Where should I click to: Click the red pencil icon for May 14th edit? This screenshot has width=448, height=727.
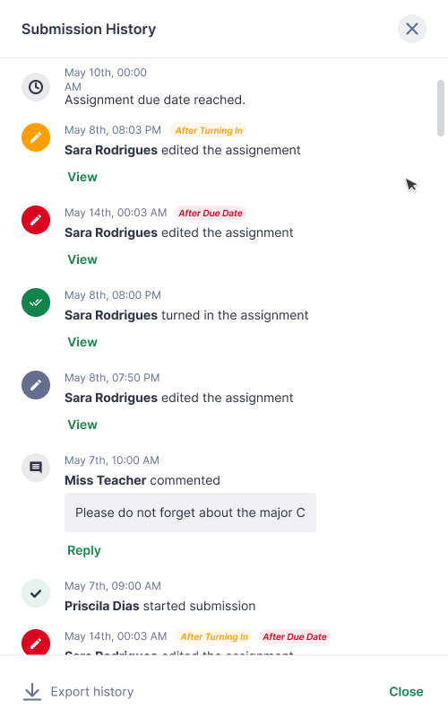36,220
